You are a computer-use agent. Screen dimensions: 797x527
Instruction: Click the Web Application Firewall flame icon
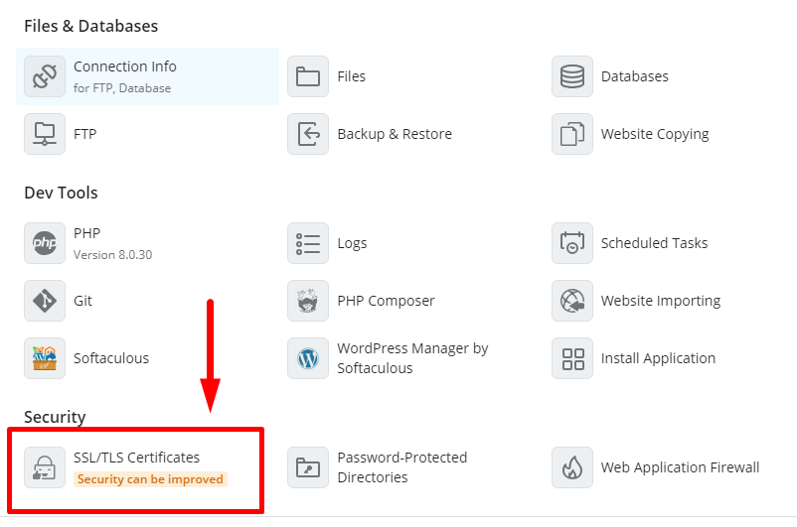(x=572, y=467)
